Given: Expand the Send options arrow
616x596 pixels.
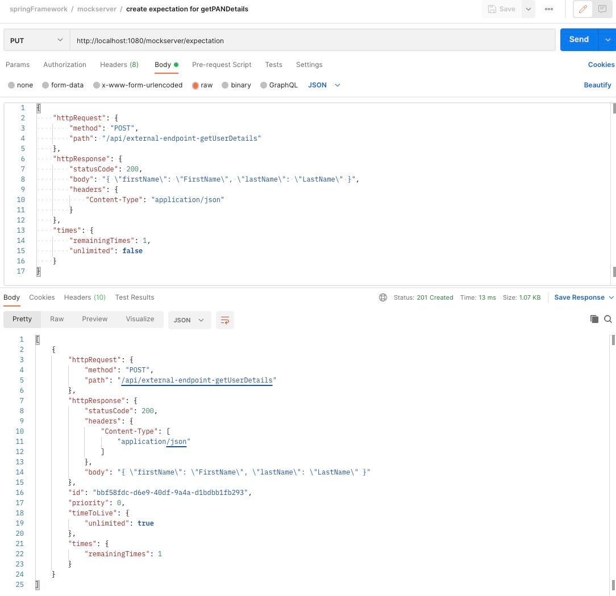Looking at the screenshot, I should coord(607,40).
